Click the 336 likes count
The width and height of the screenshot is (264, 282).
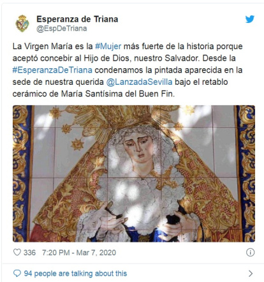29,253
